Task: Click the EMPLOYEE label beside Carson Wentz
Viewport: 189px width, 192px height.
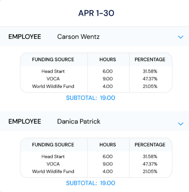Action: point(25,37)
